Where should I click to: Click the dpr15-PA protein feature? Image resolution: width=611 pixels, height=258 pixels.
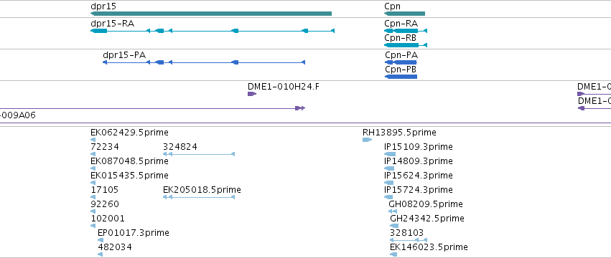click(204, 62)
